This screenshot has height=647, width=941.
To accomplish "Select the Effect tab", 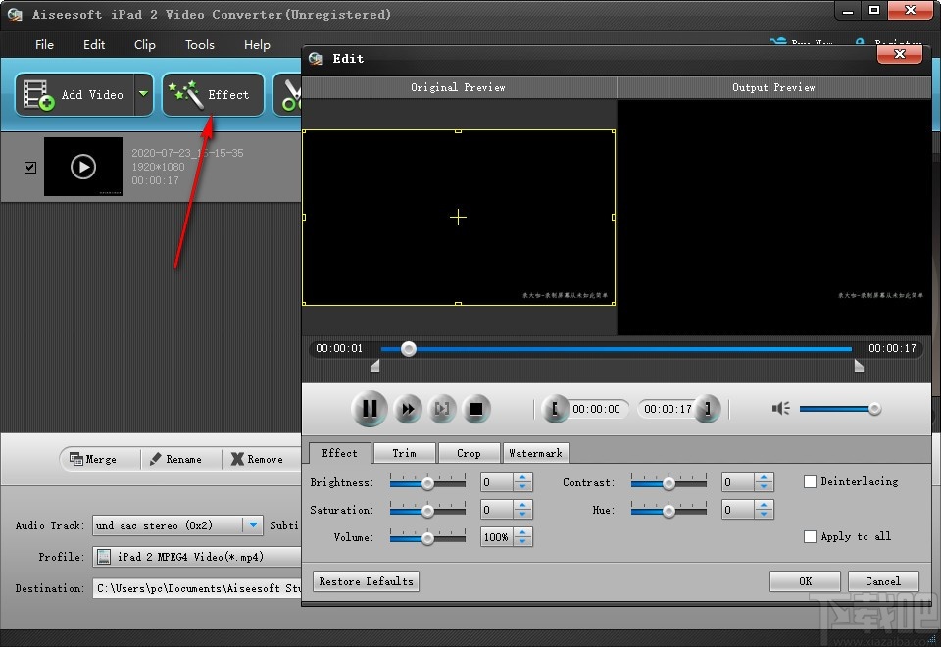I will (340, 453).
